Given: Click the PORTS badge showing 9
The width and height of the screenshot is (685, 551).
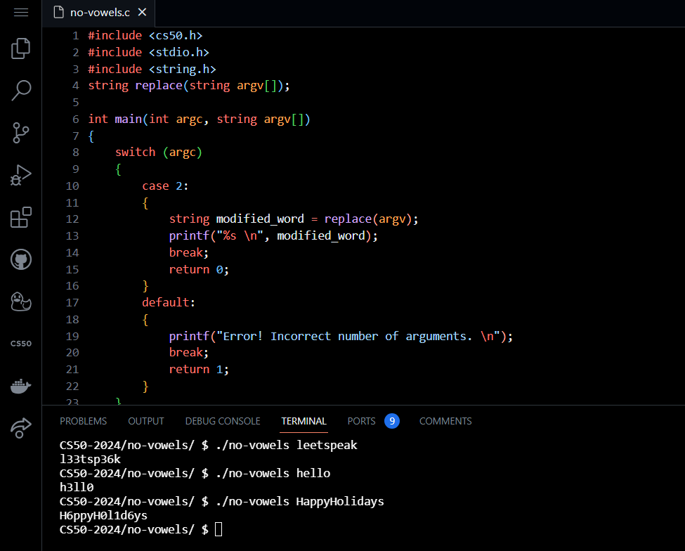Looking at the screenshot, I should (392, 421).
